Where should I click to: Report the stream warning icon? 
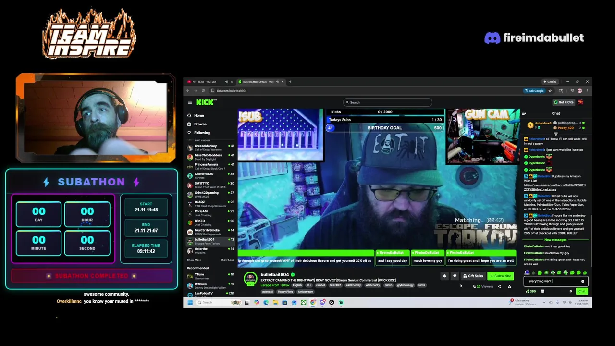tap(509, 287)
